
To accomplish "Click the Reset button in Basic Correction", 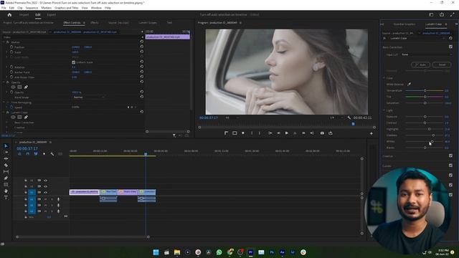I will [x=442, y=64].
